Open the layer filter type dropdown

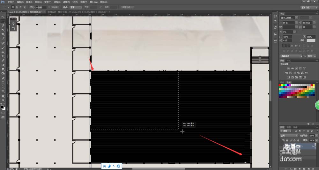pyautogui.click(x=286, y=131)
